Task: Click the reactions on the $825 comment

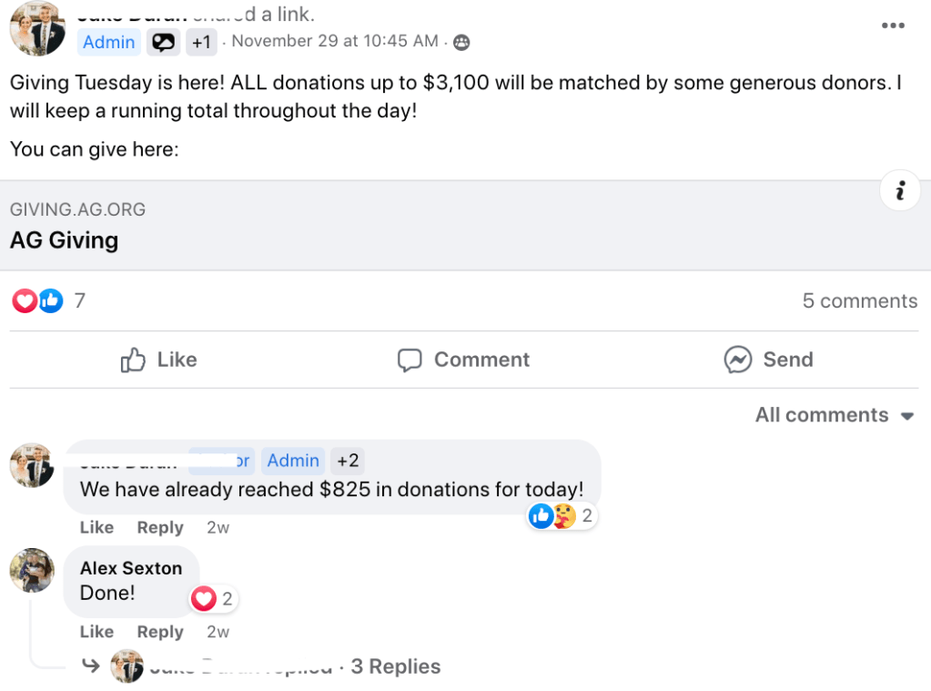Action: [562, 516]
